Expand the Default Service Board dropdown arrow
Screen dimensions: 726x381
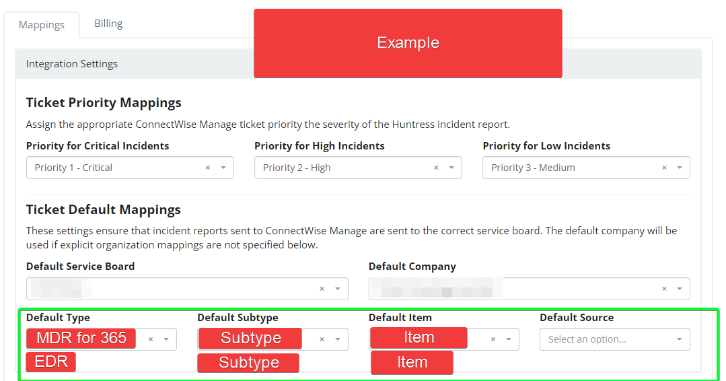(x=337, y=288)
